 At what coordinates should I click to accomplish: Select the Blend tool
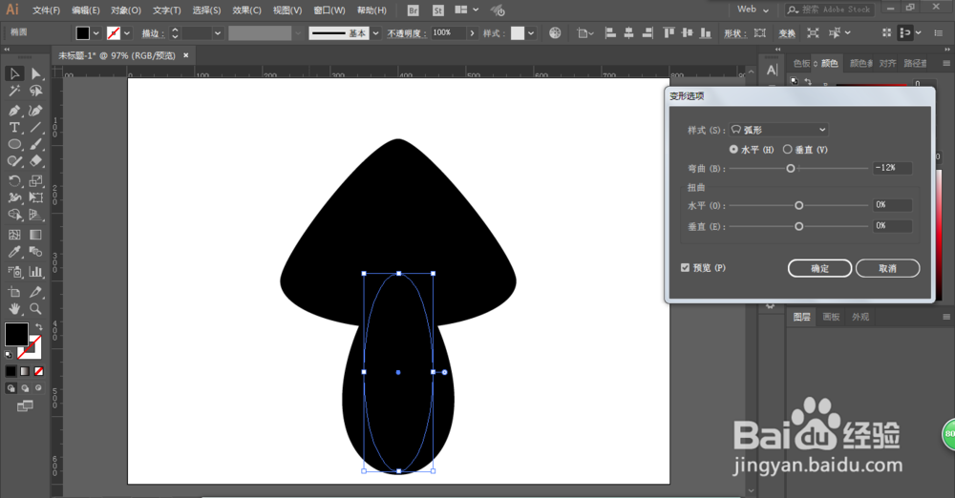pos(36,252)
